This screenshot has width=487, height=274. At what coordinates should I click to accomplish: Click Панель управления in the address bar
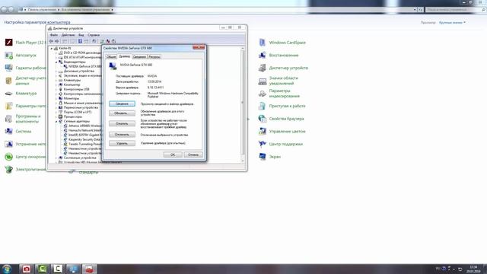pyautogui.click(x=42, y=10)
